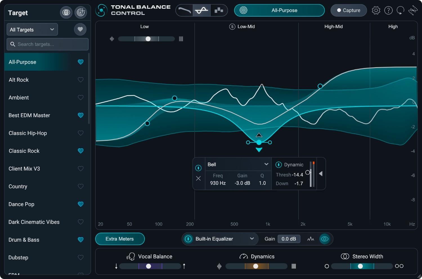The width and height of the screenshot is (422, 279).
Task: Select the mid-dip curve view icon
Action: click(201, 10)
